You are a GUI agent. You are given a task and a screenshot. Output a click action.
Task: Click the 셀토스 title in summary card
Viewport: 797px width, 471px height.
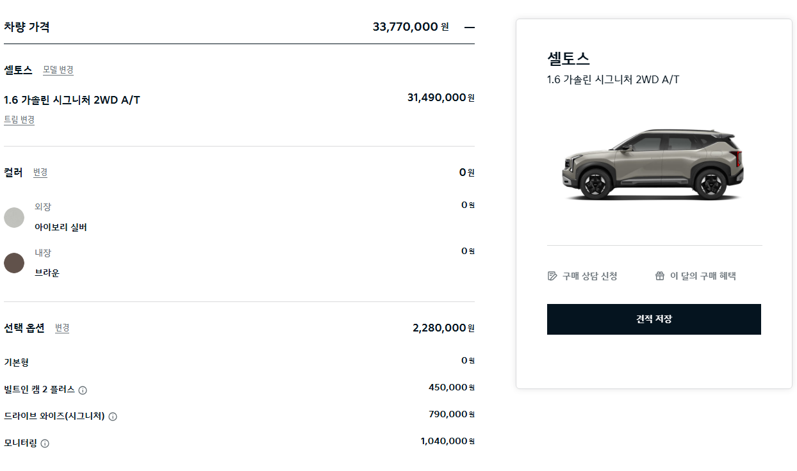[x=568, y=58]
